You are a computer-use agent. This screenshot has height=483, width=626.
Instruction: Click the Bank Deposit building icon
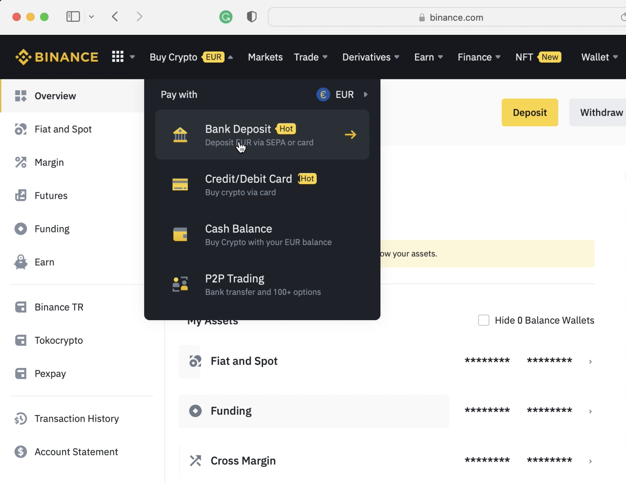180,135
